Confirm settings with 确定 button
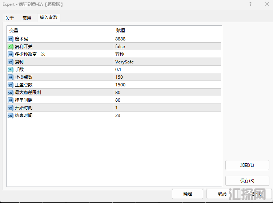Screen dimensions: 273x203 coord(188,194)
